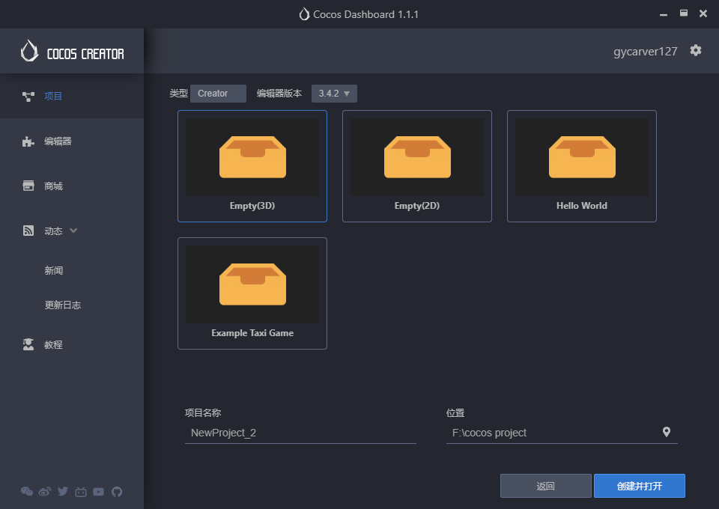Viewport: 719px width, 509px height.
Task: Open the editor version 3.4.2 dropdown
Action: tap(334, 94)
